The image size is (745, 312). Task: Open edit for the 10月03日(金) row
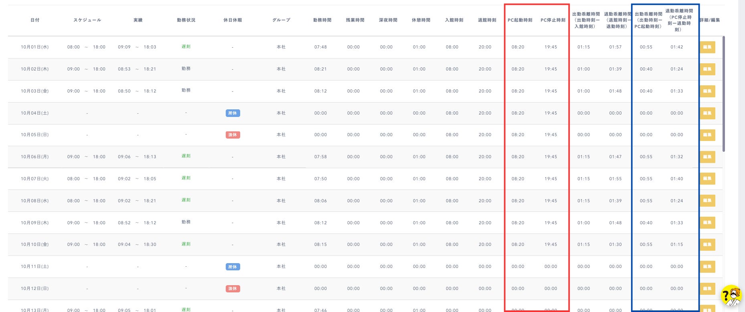(x=707, y=91)
